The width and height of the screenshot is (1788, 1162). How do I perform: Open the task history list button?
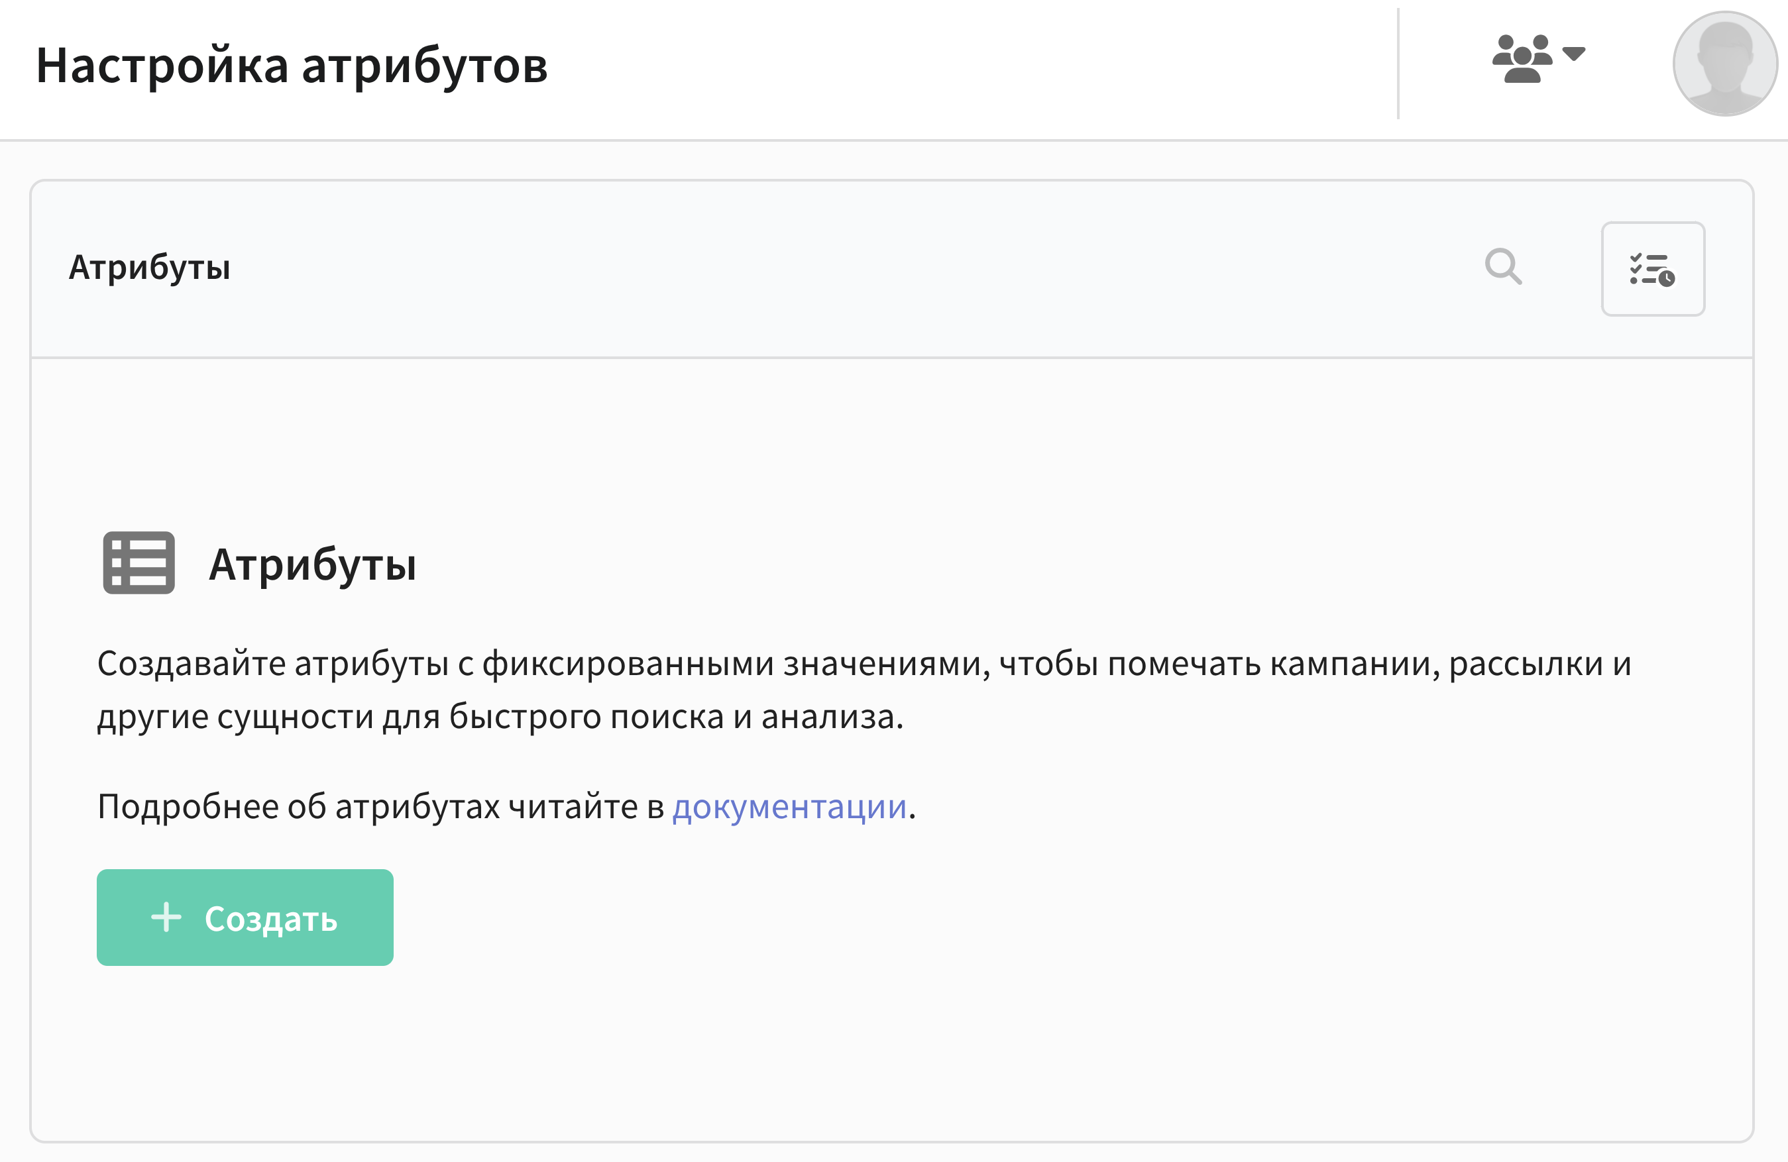pos(1652,269)
